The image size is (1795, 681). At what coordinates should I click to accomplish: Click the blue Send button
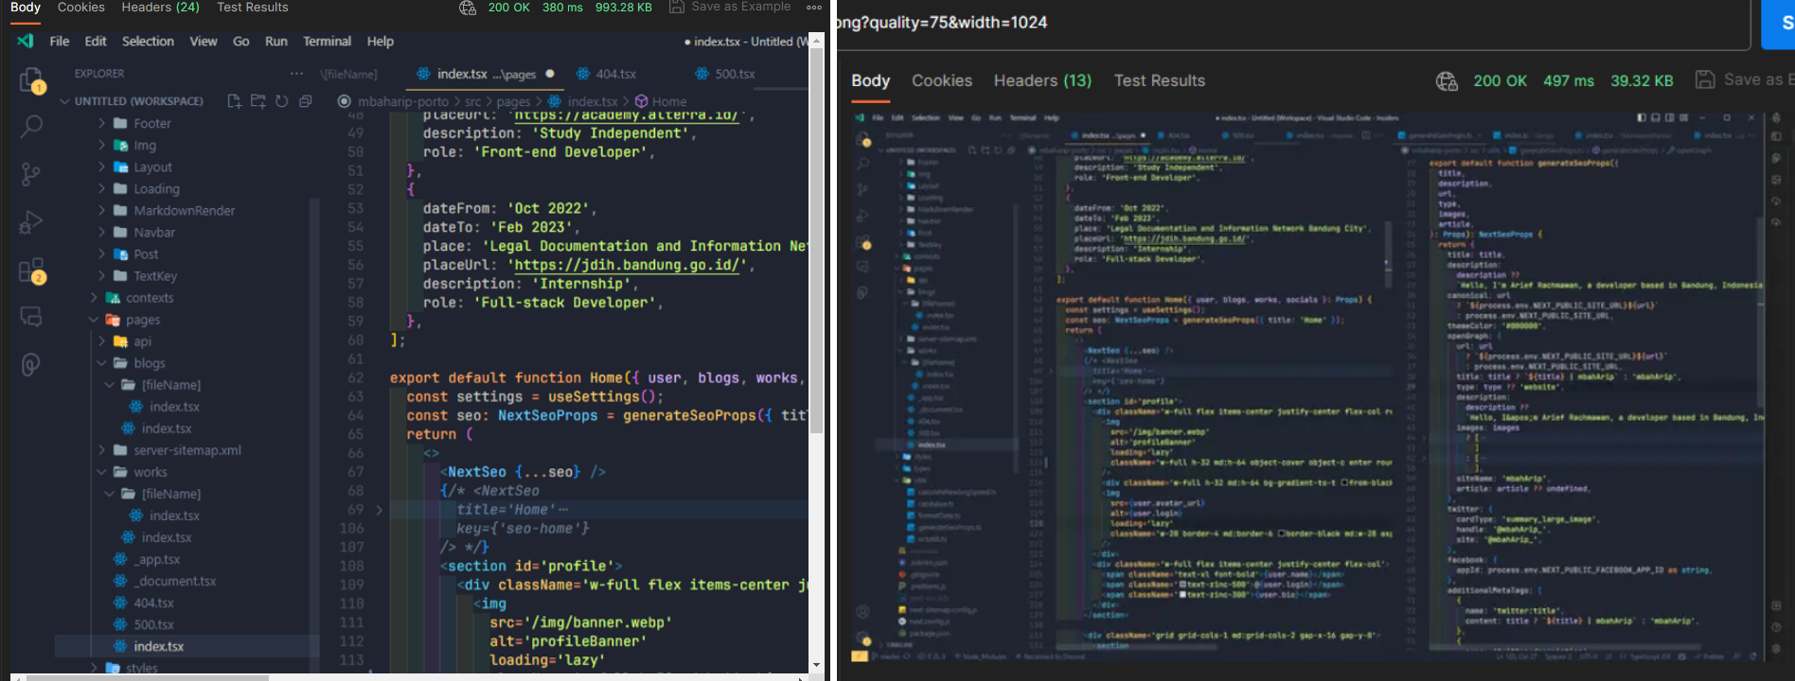coord(1778,23)
